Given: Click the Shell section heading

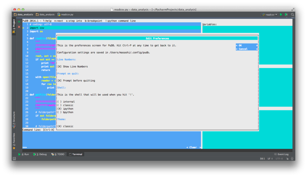Looking at the screenshot, I should pyautogui.click(x=61, y=88).
